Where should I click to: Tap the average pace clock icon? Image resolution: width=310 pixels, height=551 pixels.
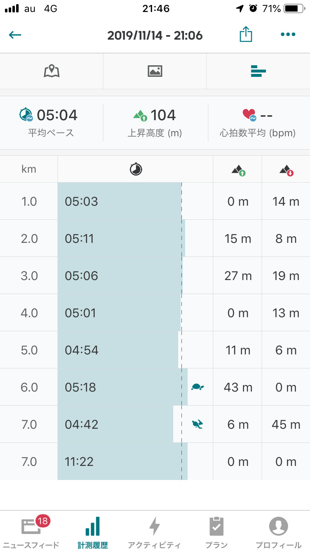[26, 115]
